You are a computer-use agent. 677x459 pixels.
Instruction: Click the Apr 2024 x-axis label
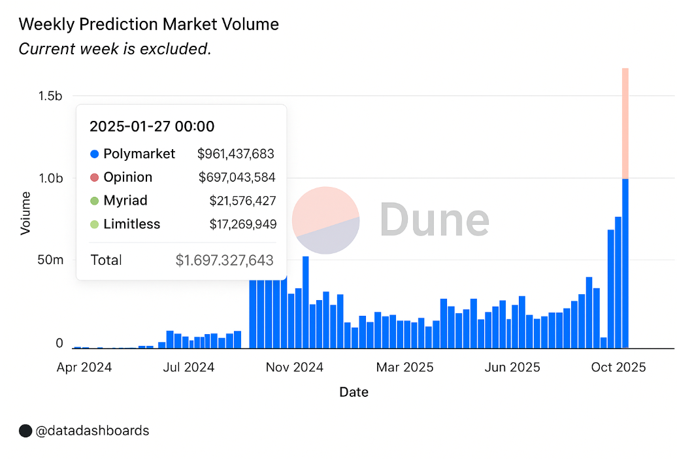pyautogui.click(x=84, y=367)
